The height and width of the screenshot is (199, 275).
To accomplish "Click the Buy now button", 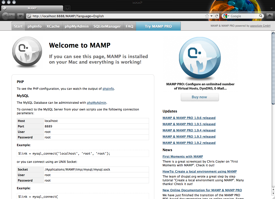I will point(200,97).
